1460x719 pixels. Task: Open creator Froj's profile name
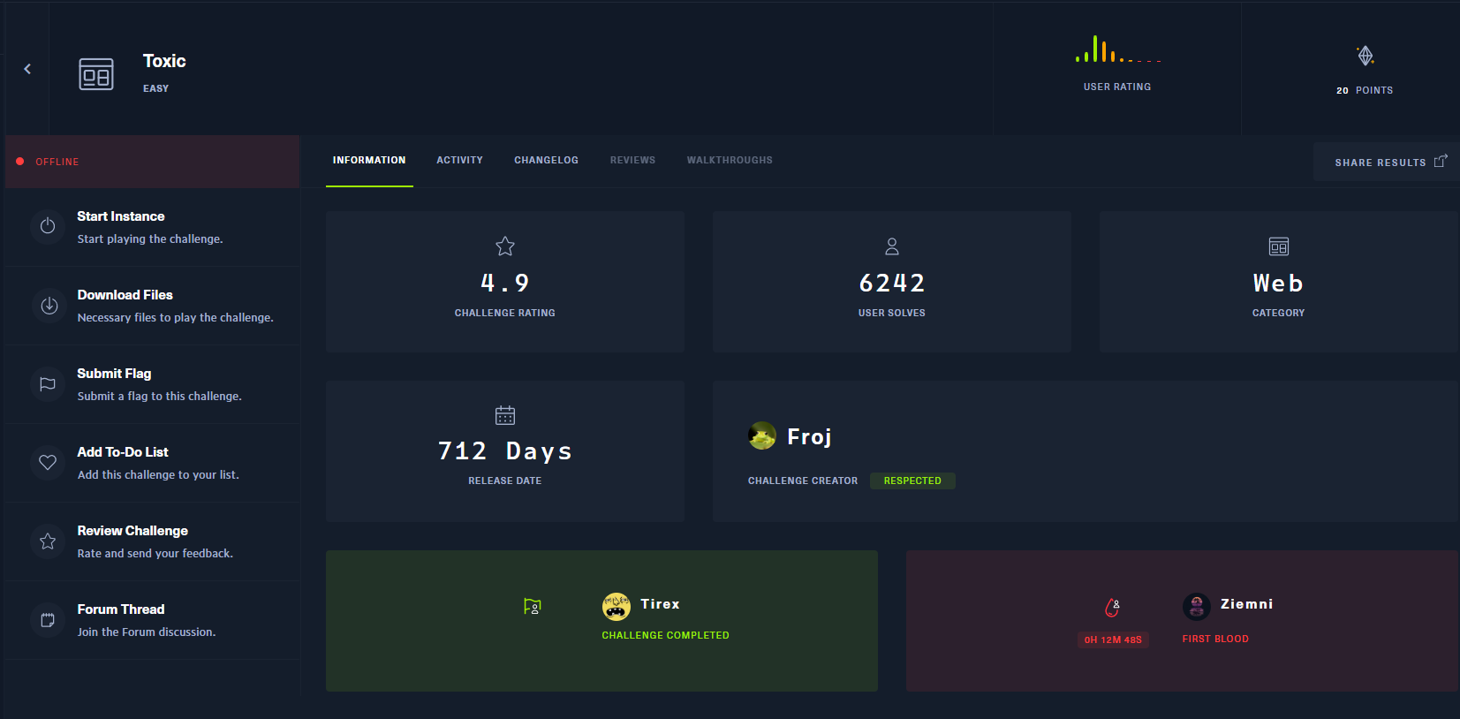(809, 437)
